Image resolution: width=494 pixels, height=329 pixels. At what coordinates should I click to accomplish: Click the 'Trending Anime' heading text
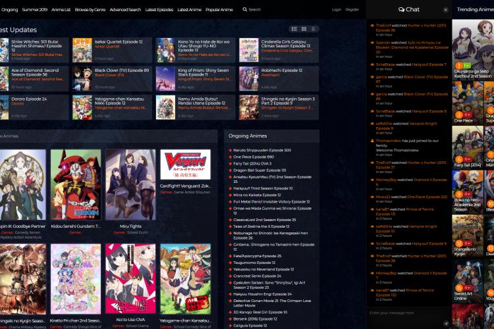[x=475, y=9]
